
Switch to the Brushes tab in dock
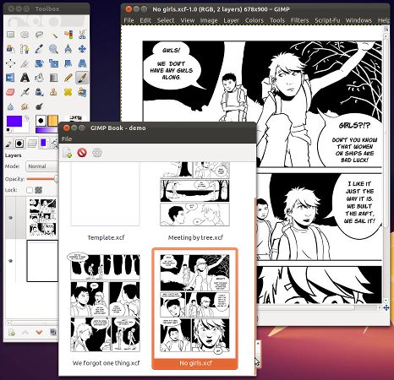tap(19, 144)
